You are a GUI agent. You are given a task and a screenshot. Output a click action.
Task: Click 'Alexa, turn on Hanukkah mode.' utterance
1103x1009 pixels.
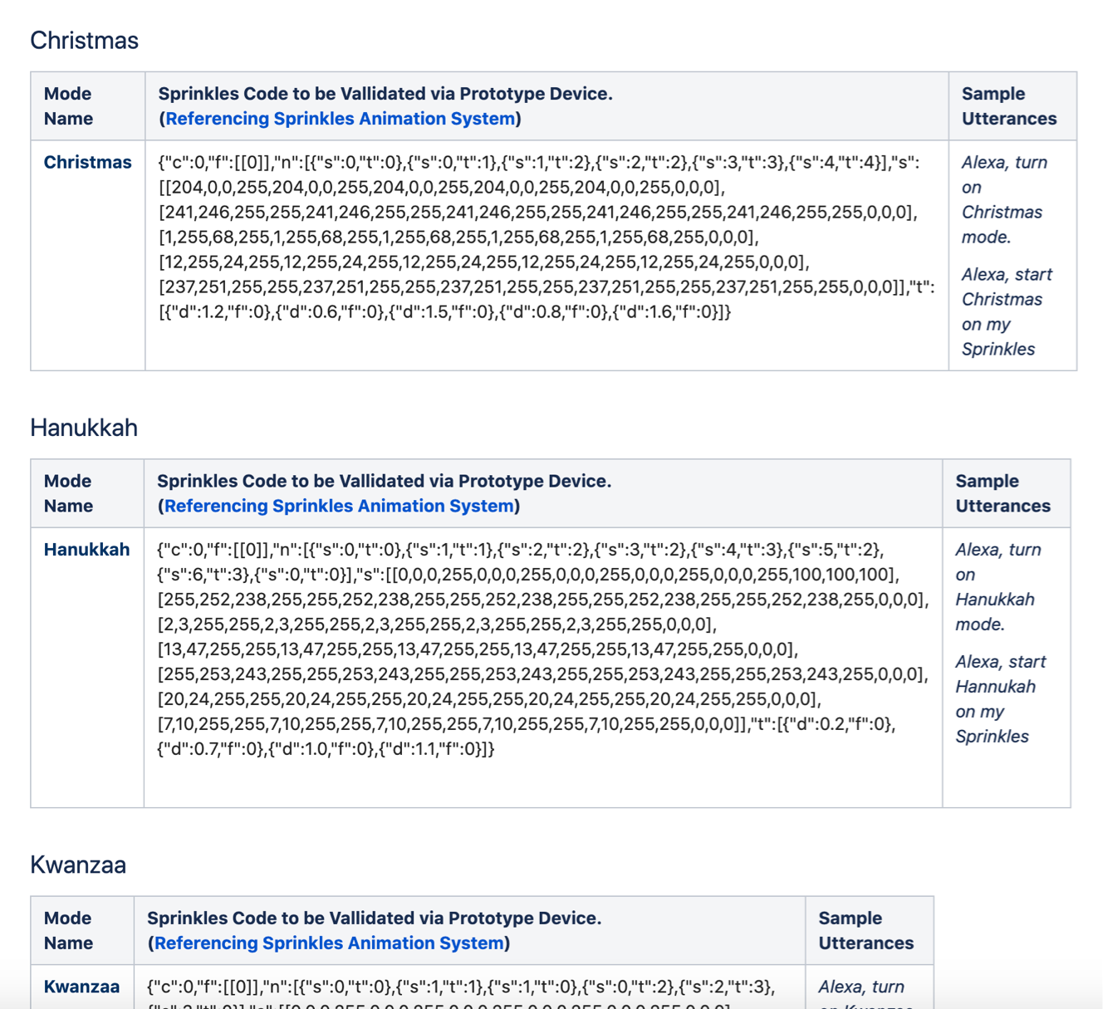(998, 586)
